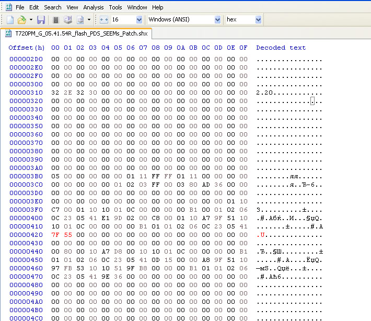Screen dimensions: 371x321
Task: Click decoded text of row 00000400
Action: 289,218
